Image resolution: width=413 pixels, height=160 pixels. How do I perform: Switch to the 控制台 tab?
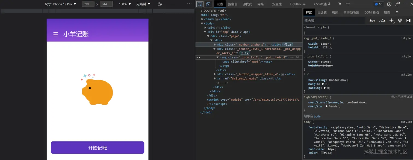(x=233, y=4)
